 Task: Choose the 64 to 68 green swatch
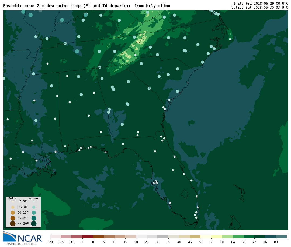238,236
